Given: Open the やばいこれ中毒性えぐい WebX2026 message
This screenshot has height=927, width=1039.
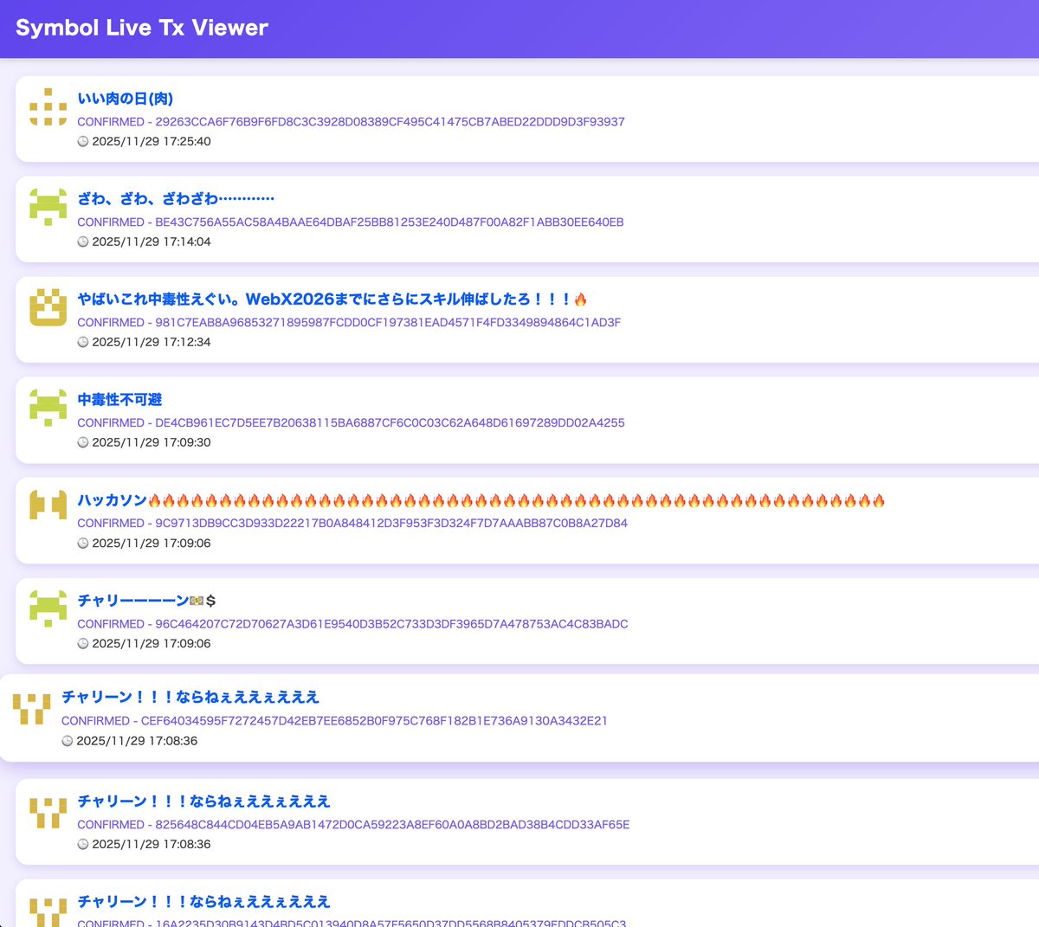Looking at the screenshot, I should click(332, 299).
